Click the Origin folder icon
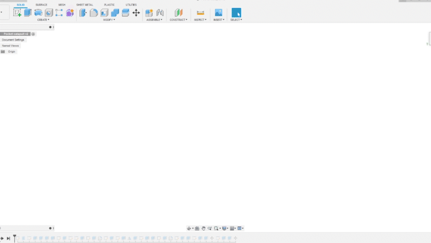The width and height of the screenshot is (431, 243). tap(3, 51)
